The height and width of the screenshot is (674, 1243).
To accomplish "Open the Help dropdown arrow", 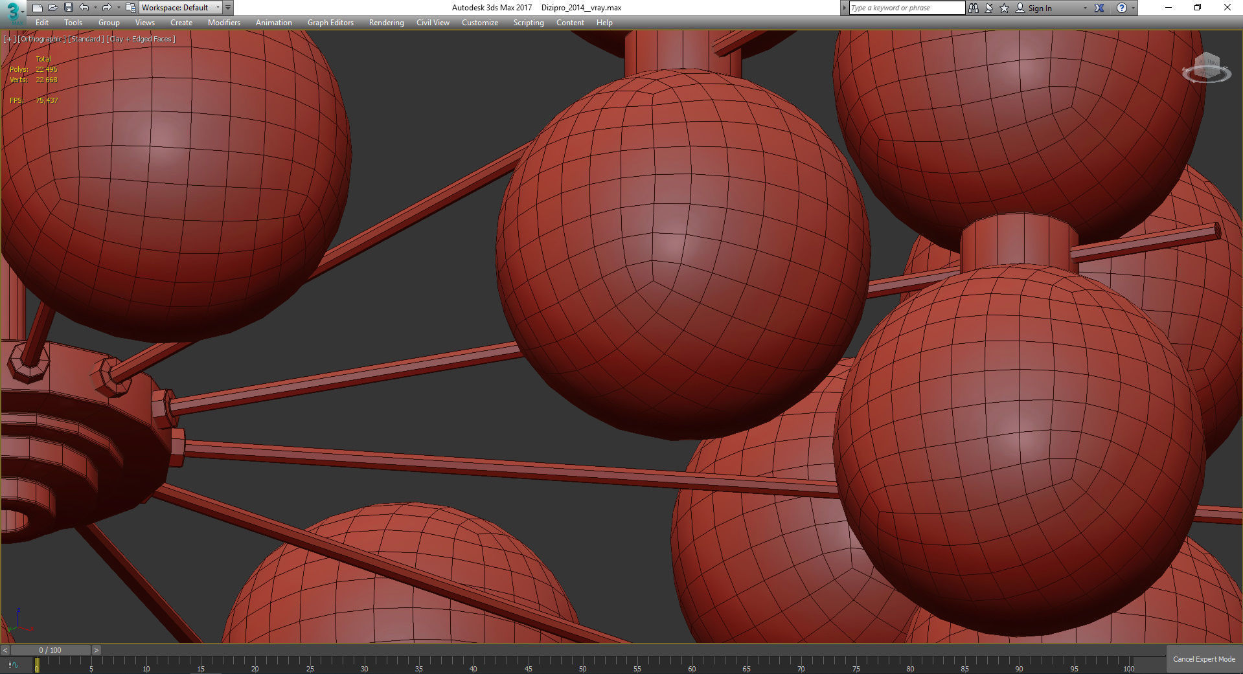I will [x=1133, y=8].
